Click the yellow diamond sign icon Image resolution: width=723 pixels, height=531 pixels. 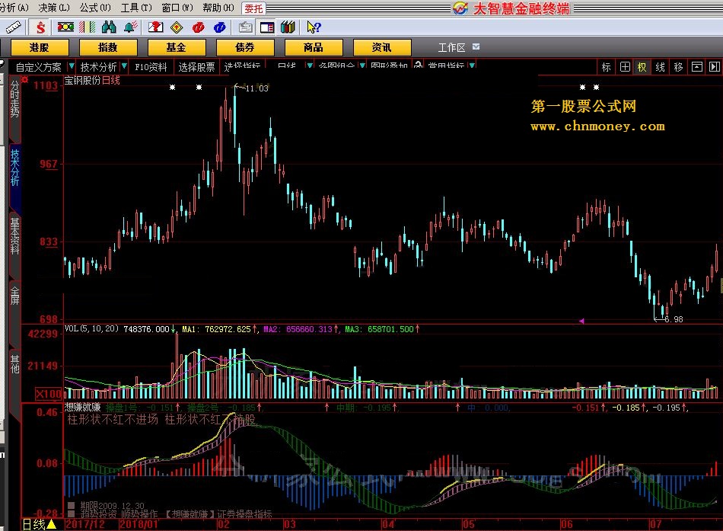click(x=177, y=27)
